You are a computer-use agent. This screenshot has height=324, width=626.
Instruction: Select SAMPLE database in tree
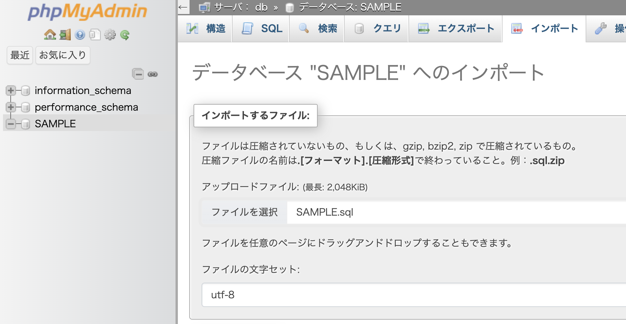(x=55, y=124)
